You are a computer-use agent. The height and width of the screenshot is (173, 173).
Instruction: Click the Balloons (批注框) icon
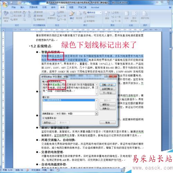(x=79, y=14)
